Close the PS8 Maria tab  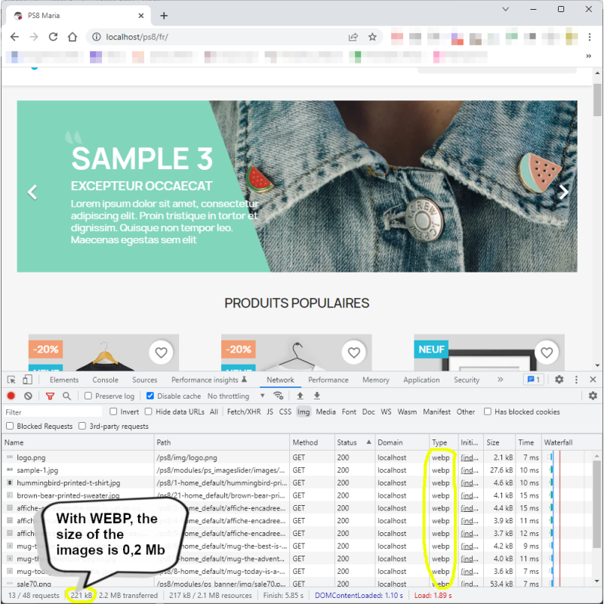(141, 16)
